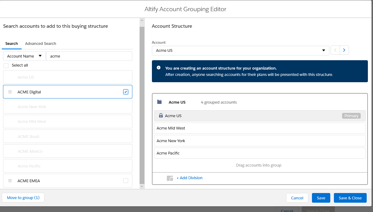
Task: Click the drag handle icon of ACME Digital
Action: coord(10,92)
